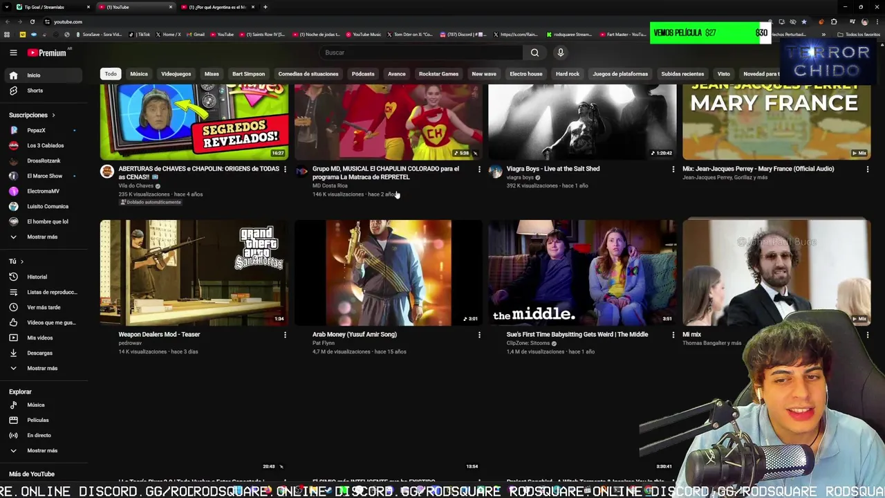This screenshot has height=498, width=885.
Task: Reload the page in browser toolbar
Action: [x=32, y=21]
